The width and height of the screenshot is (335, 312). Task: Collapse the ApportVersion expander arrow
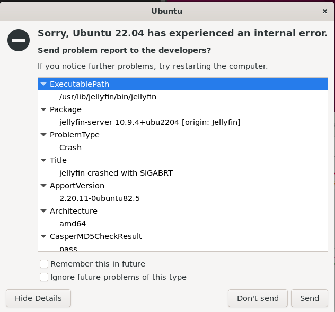[43, 186]
